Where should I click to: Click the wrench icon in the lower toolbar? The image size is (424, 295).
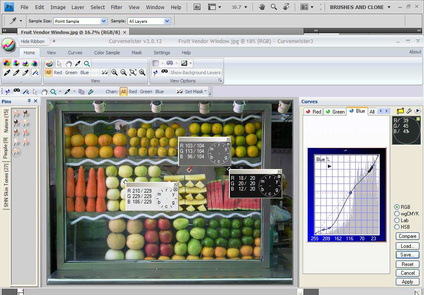91,92
